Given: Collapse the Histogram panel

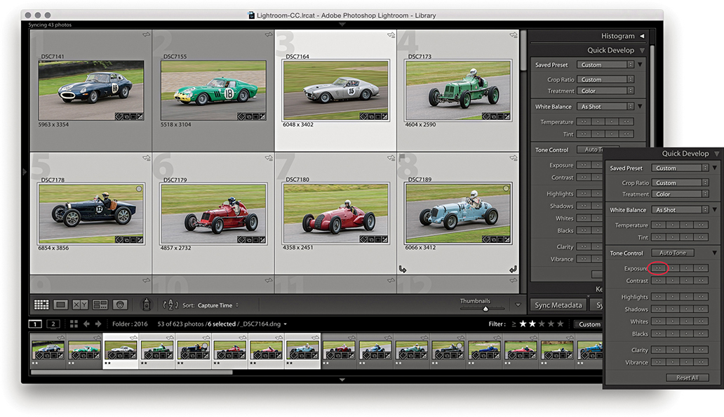Looking at the screenshot, I should tap(641, 36).
